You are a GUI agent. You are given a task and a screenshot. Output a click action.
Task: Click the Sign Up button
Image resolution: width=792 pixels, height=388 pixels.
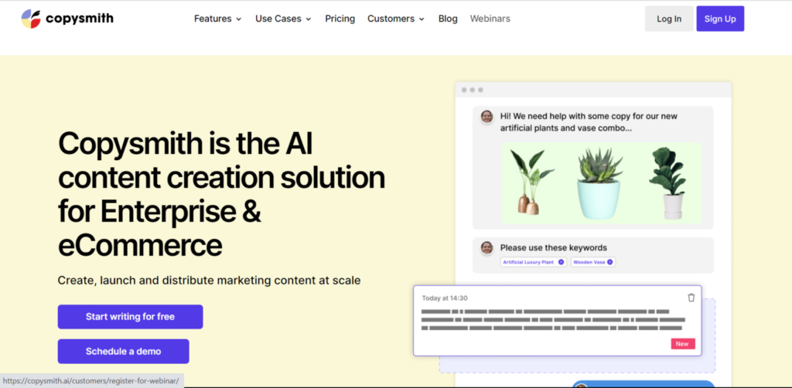719,19
